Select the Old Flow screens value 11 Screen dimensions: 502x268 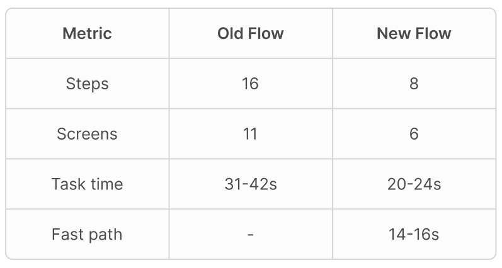tap(250, 134)
